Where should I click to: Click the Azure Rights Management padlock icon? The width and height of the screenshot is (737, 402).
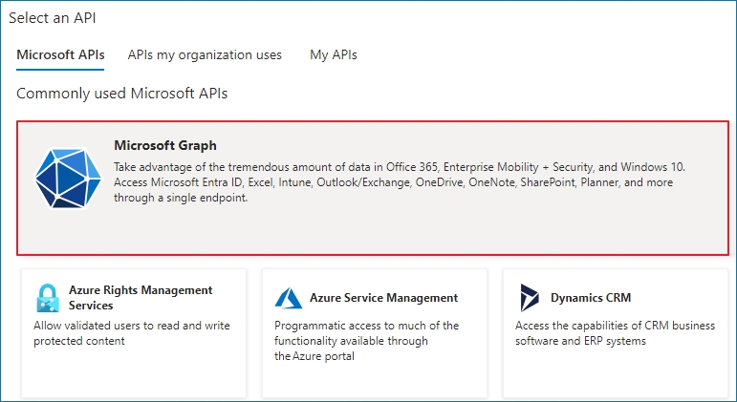(x=48, y=298)
